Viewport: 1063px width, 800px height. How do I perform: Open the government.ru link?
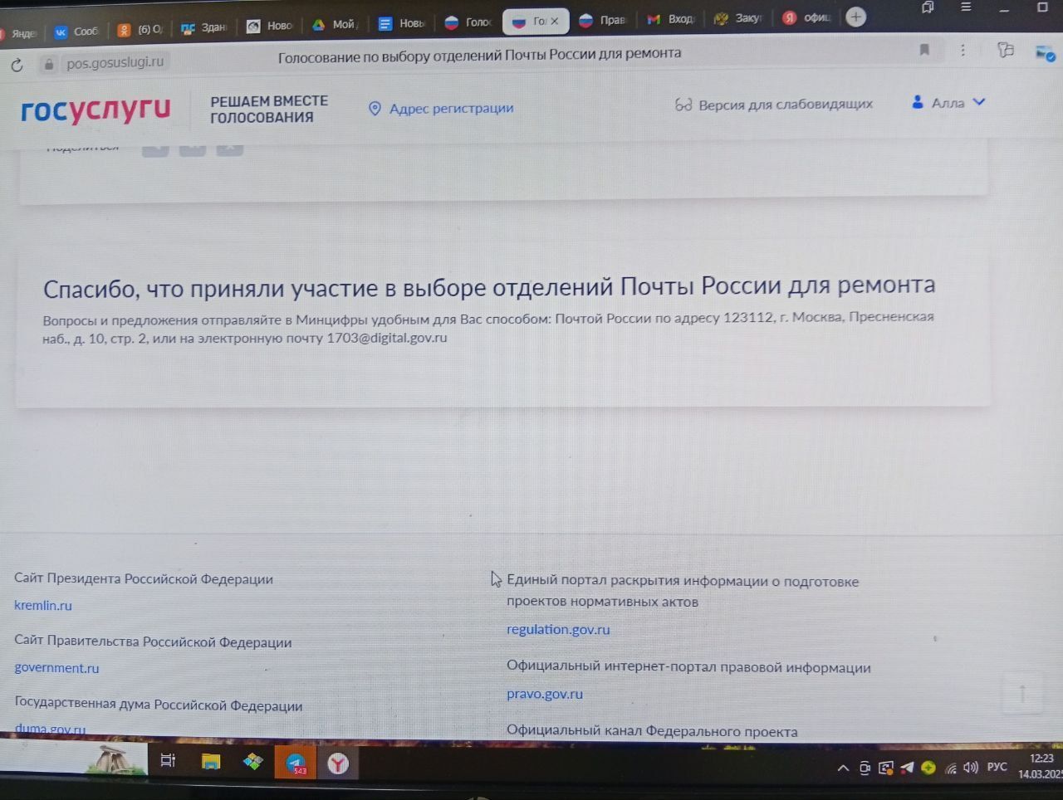click(x=56, y=668)
